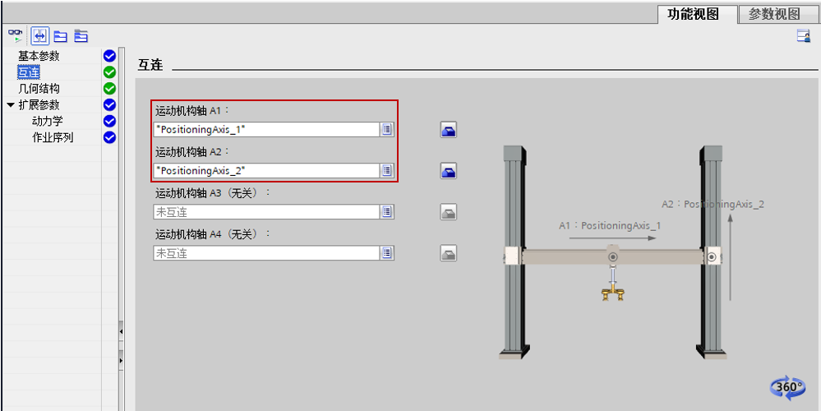Open the selection list for axis A3
The image size is (821, 411).
click(386, 212)
